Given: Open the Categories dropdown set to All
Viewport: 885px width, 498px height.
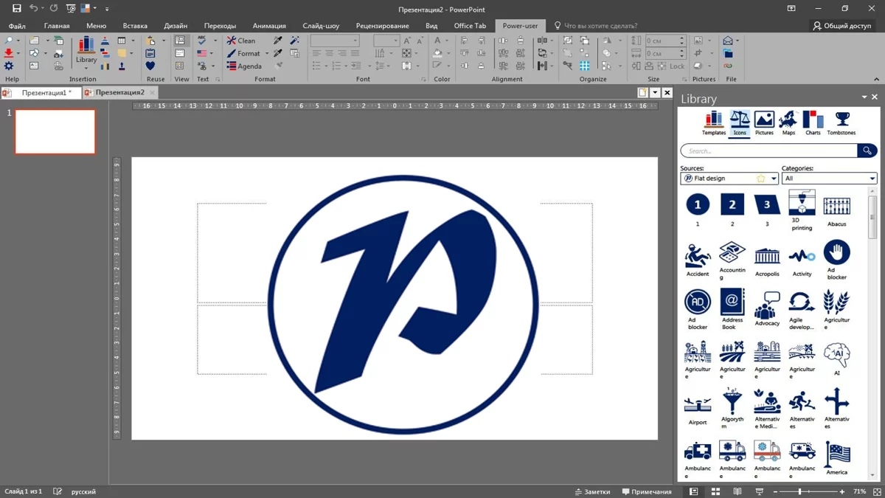Looking at the screenshot, I should 829,179.
